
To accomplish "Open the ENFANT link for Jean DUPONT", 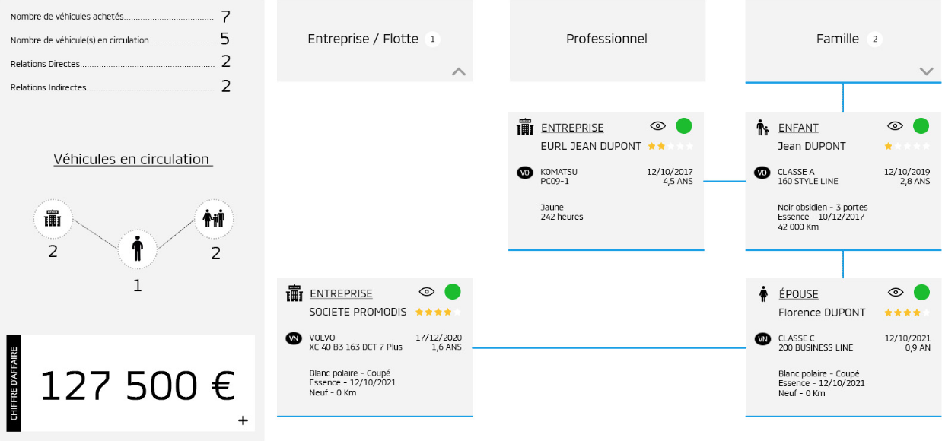I will [x=798, y=128].
